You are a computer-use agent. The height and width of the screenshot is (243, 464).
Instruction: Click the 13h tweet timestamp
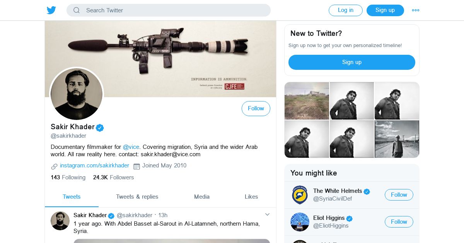[163, 215]
